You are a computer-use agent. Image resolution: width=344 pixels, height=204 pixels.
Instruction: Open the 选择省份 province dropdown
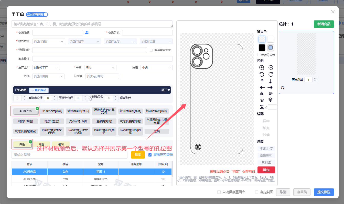pos(49,41)
